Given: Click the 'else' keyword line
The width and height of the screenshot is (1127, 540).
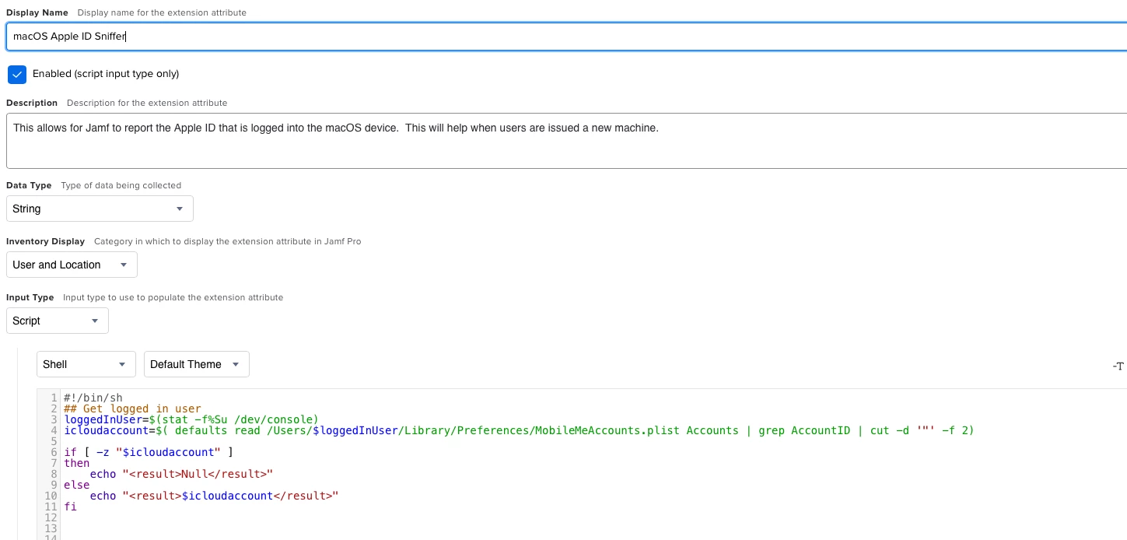Looking at the screenshot, I should pos(77,485).
